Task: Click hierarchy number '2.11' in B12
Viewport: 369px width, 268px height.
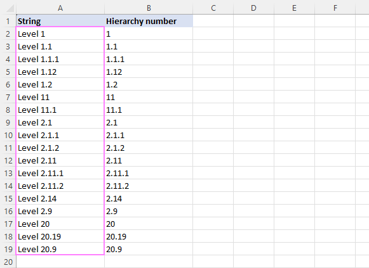Action: pyautogui.click(x=149, y=160)
